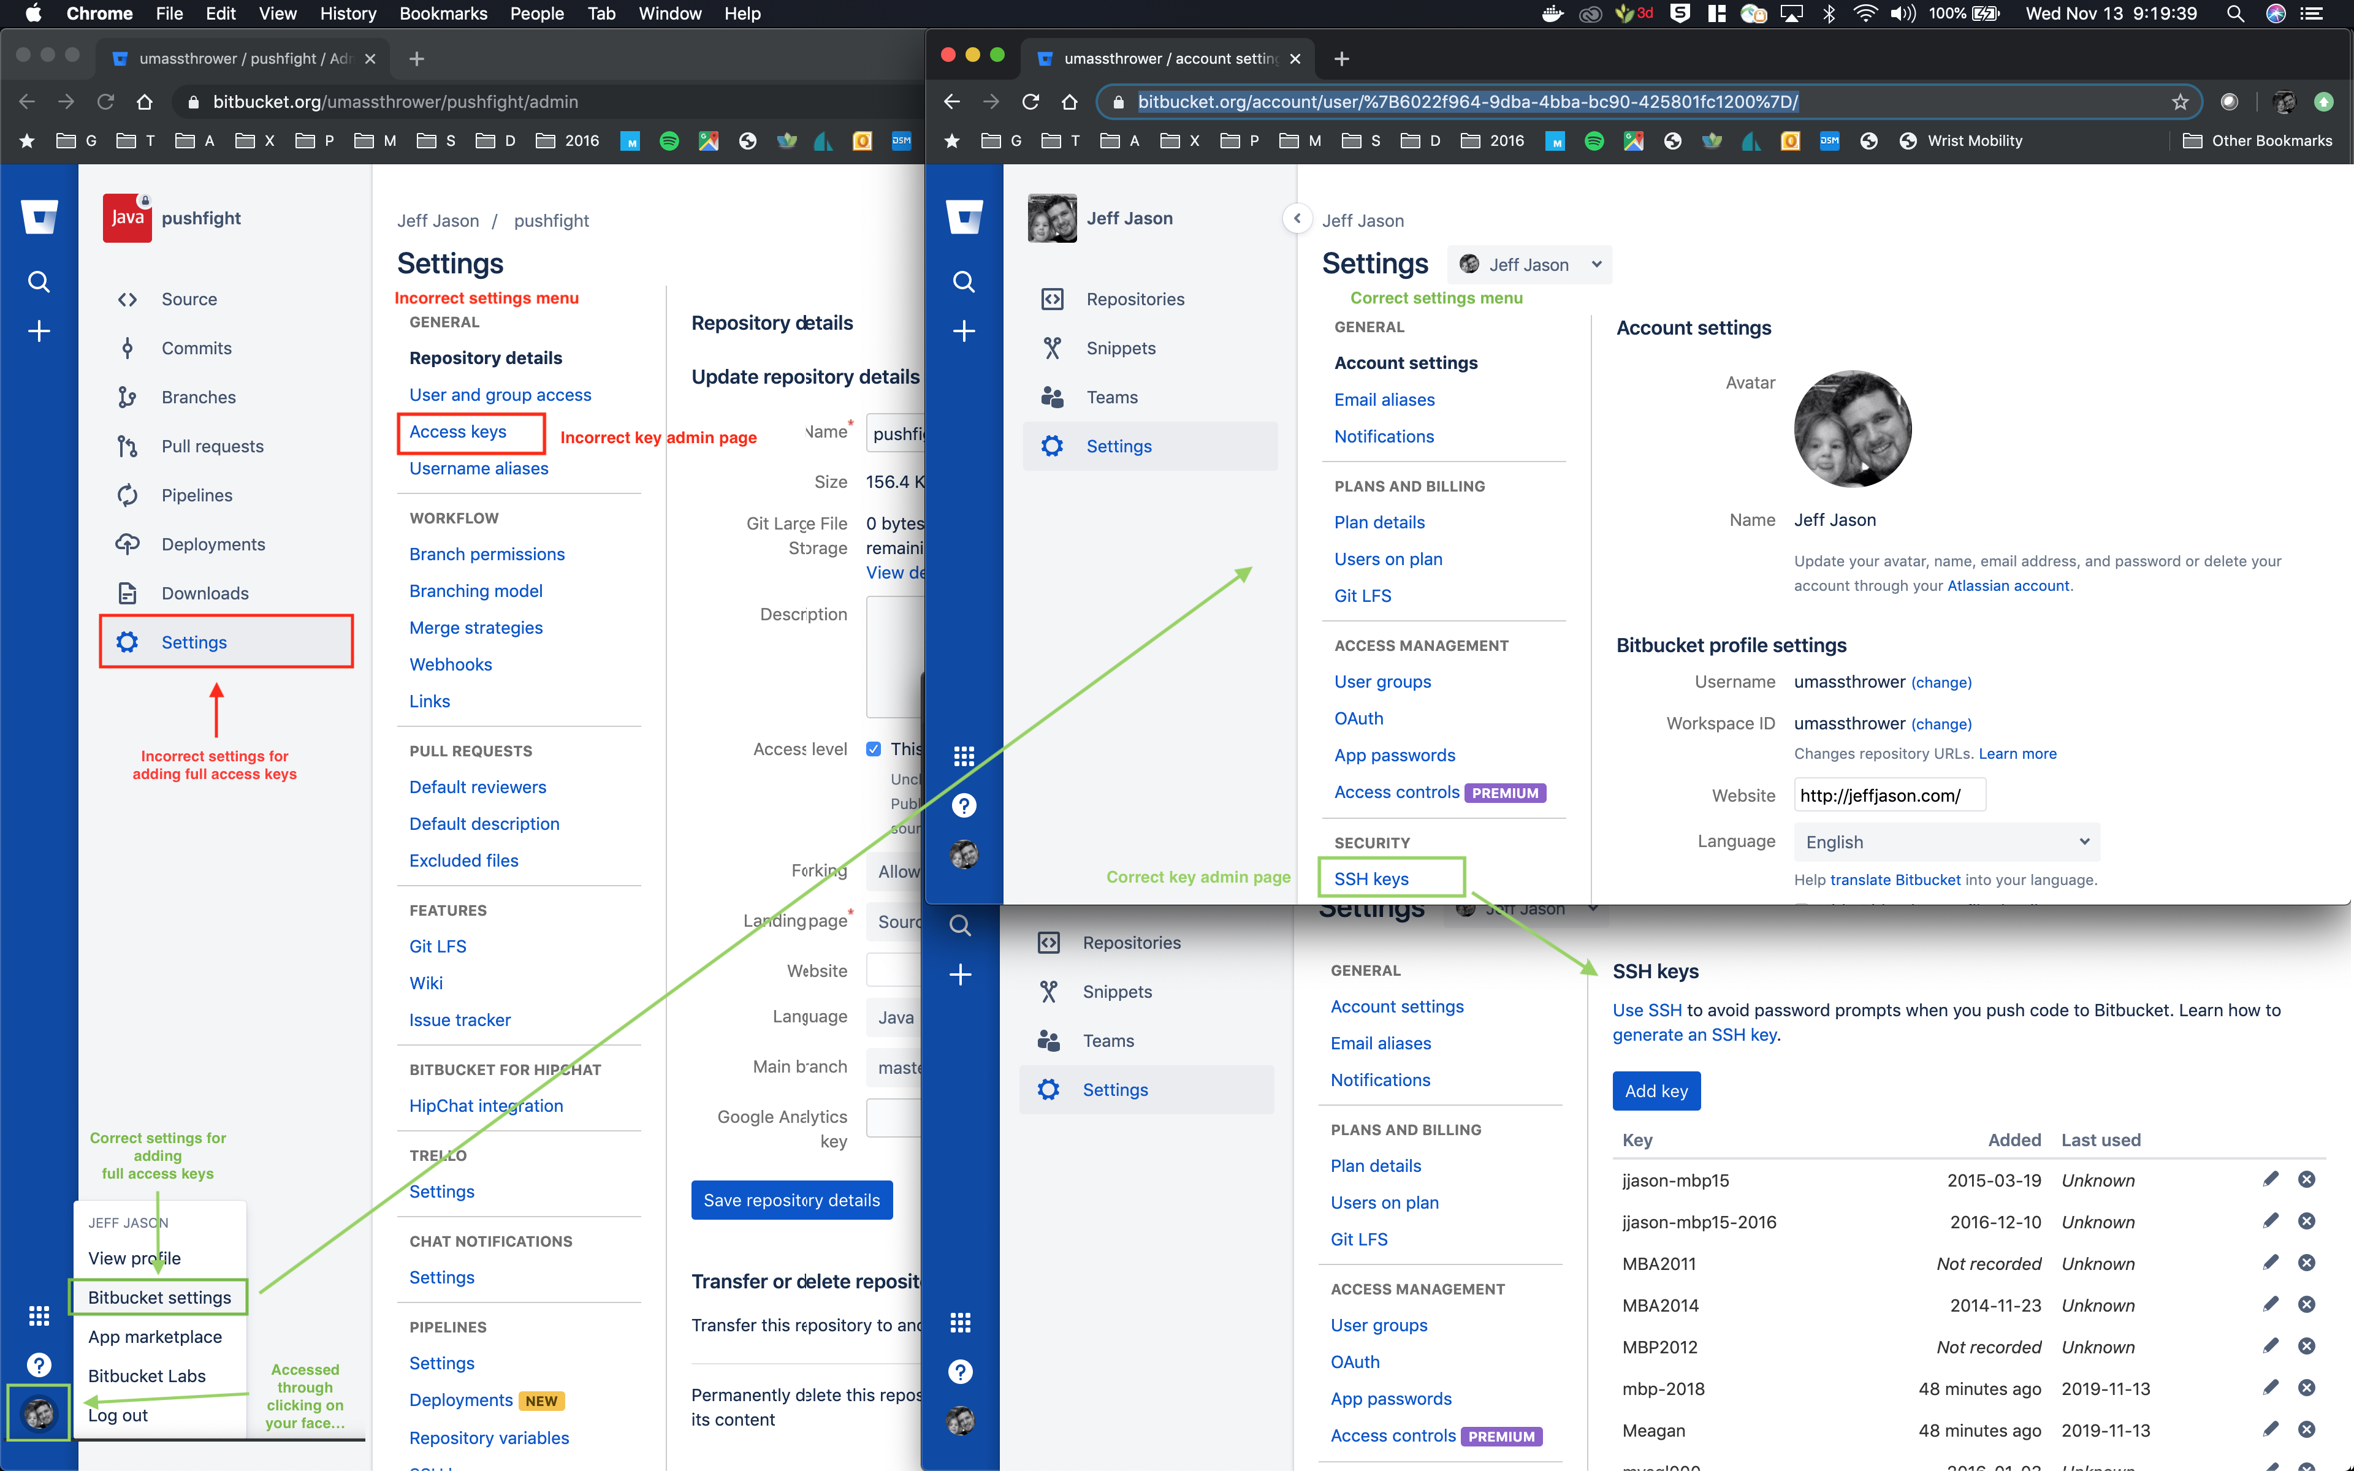Viewport: 2354px width, 1471px height.
Task: Open Email aliases link in upper account window
Action: click(x=1383, y=400)
